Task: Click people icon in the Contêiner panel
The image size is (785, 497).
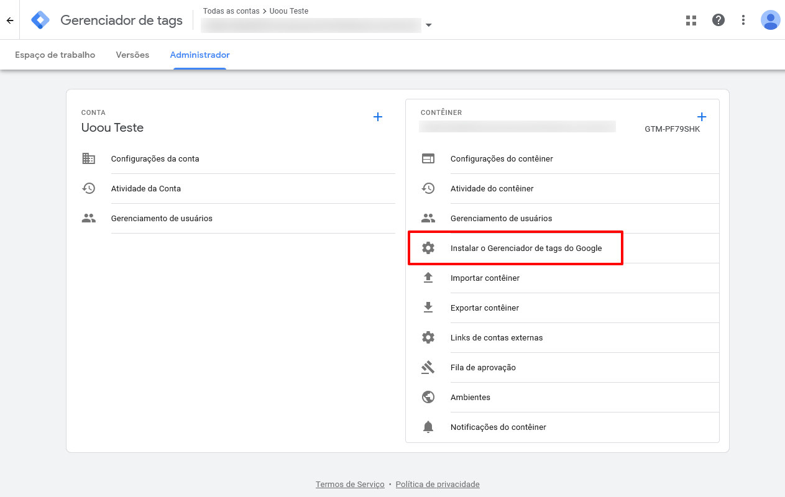Action: [428, 218]
